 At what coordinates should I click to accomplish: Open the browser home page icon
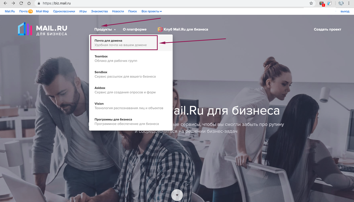click(29, 3)
